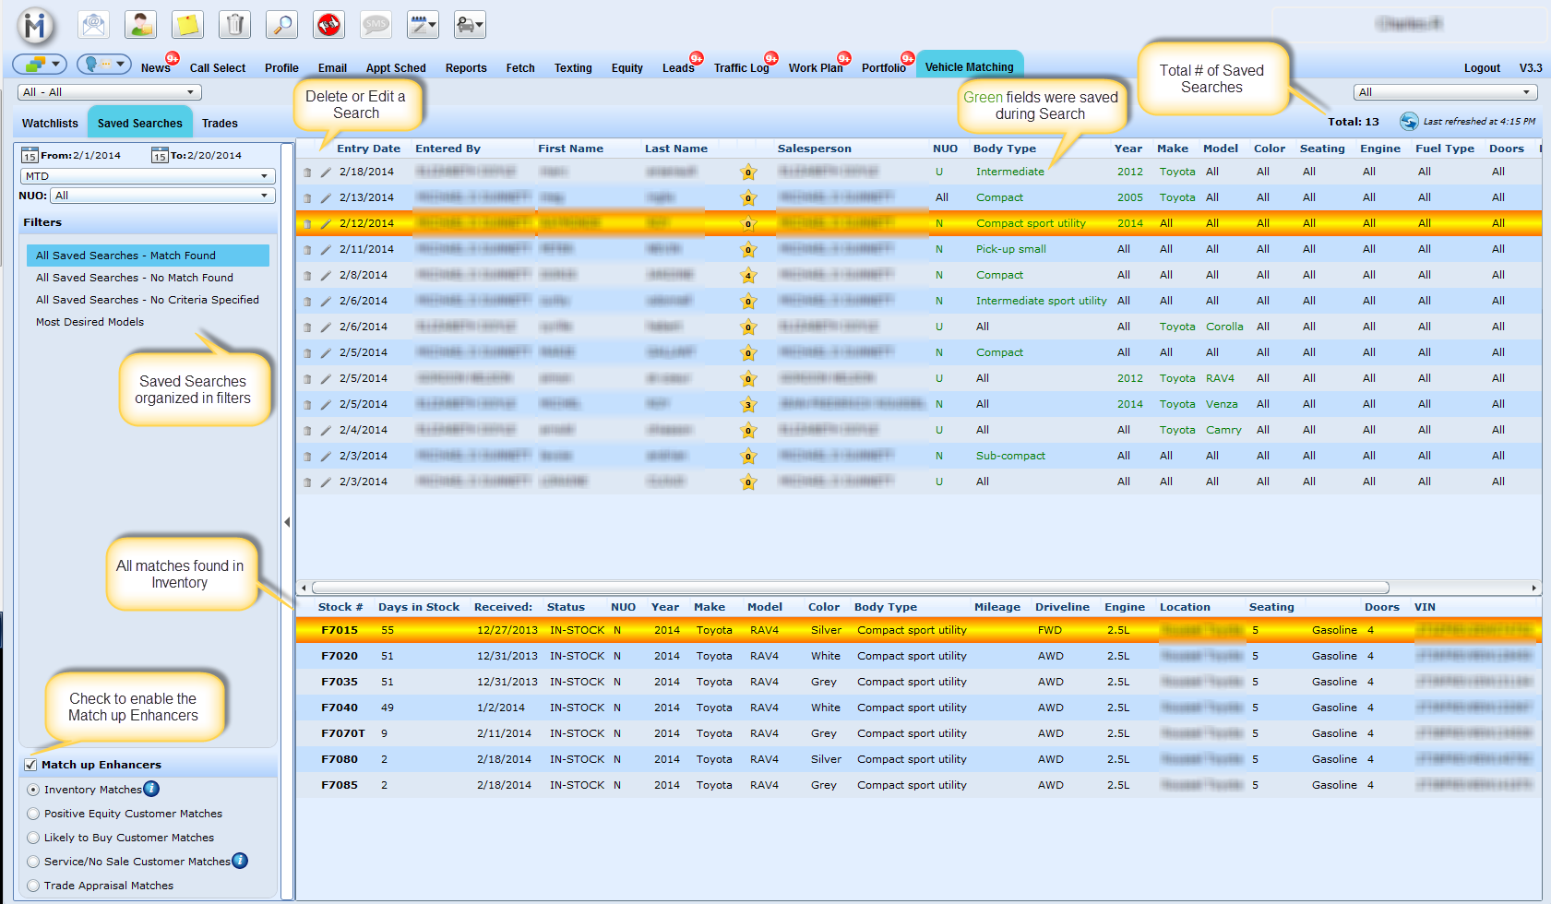Click the trash can toolbar icon

(234, 25)
